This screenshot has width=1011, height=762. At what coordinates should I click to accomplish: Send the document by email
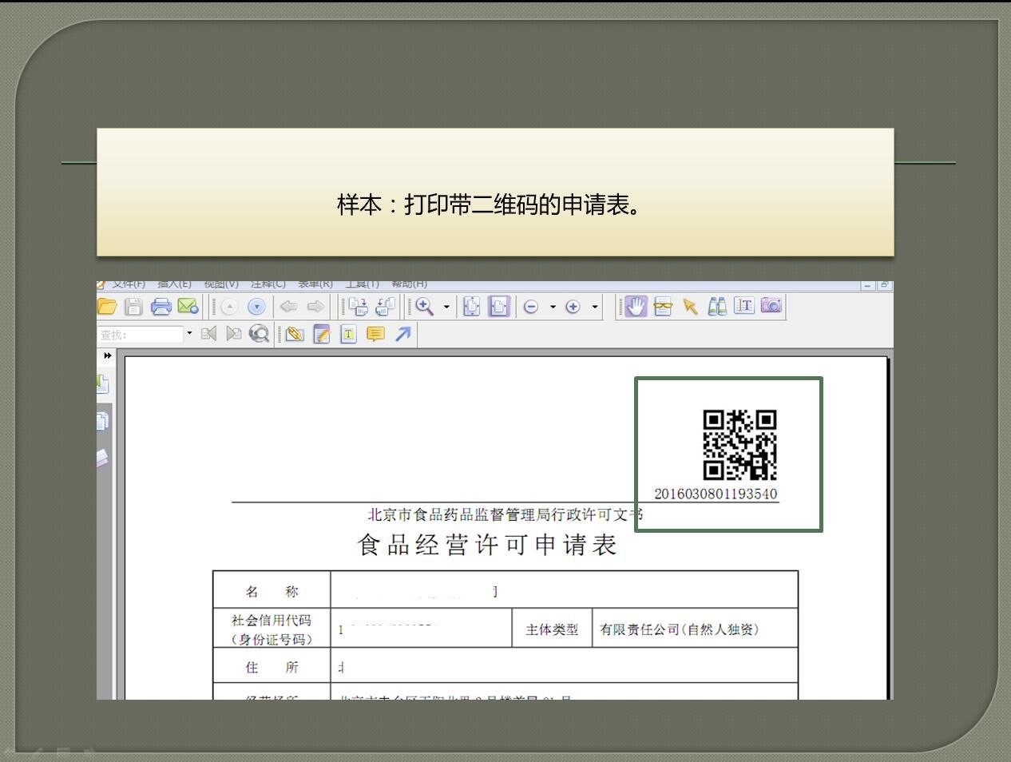click(188, 306)
